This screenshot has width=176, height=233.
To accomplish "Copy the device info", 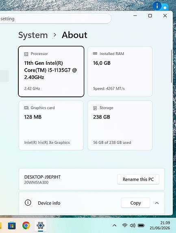I will coord(135,203).
